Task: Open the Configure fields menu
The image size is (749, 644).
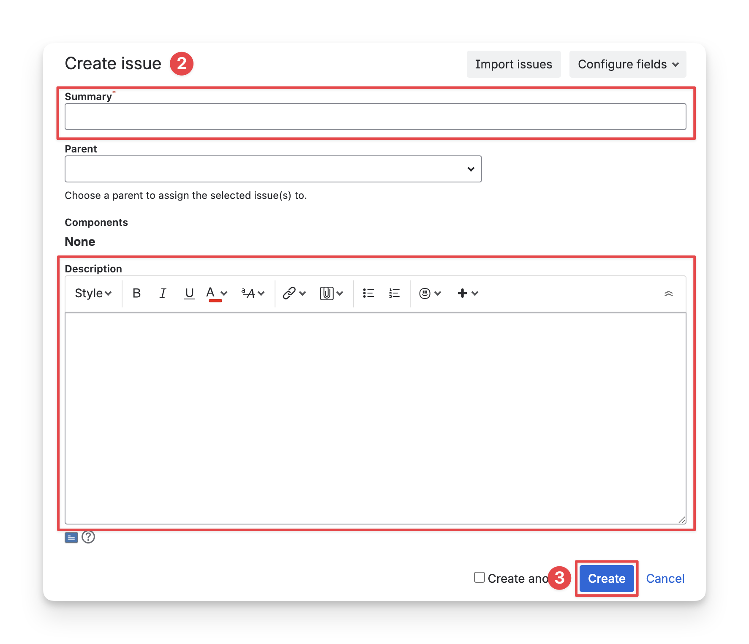Action: tap(627, 64)
